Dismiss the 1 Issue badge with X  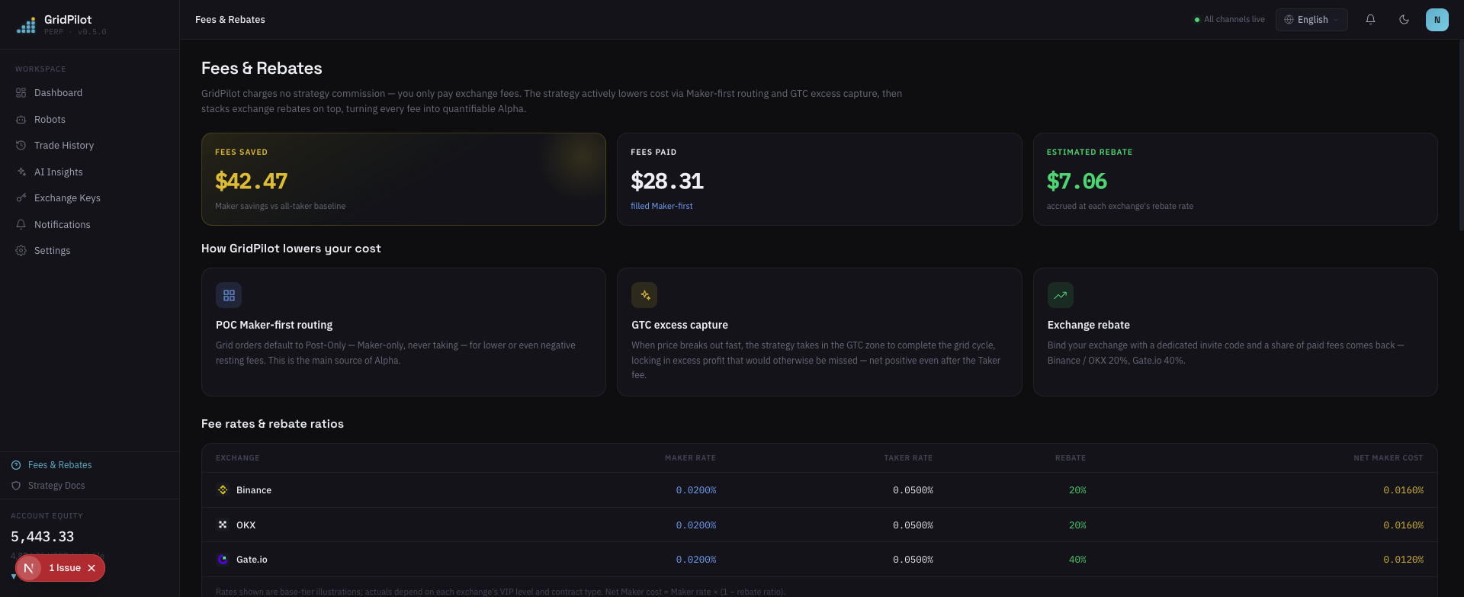(x=91, y=568)
